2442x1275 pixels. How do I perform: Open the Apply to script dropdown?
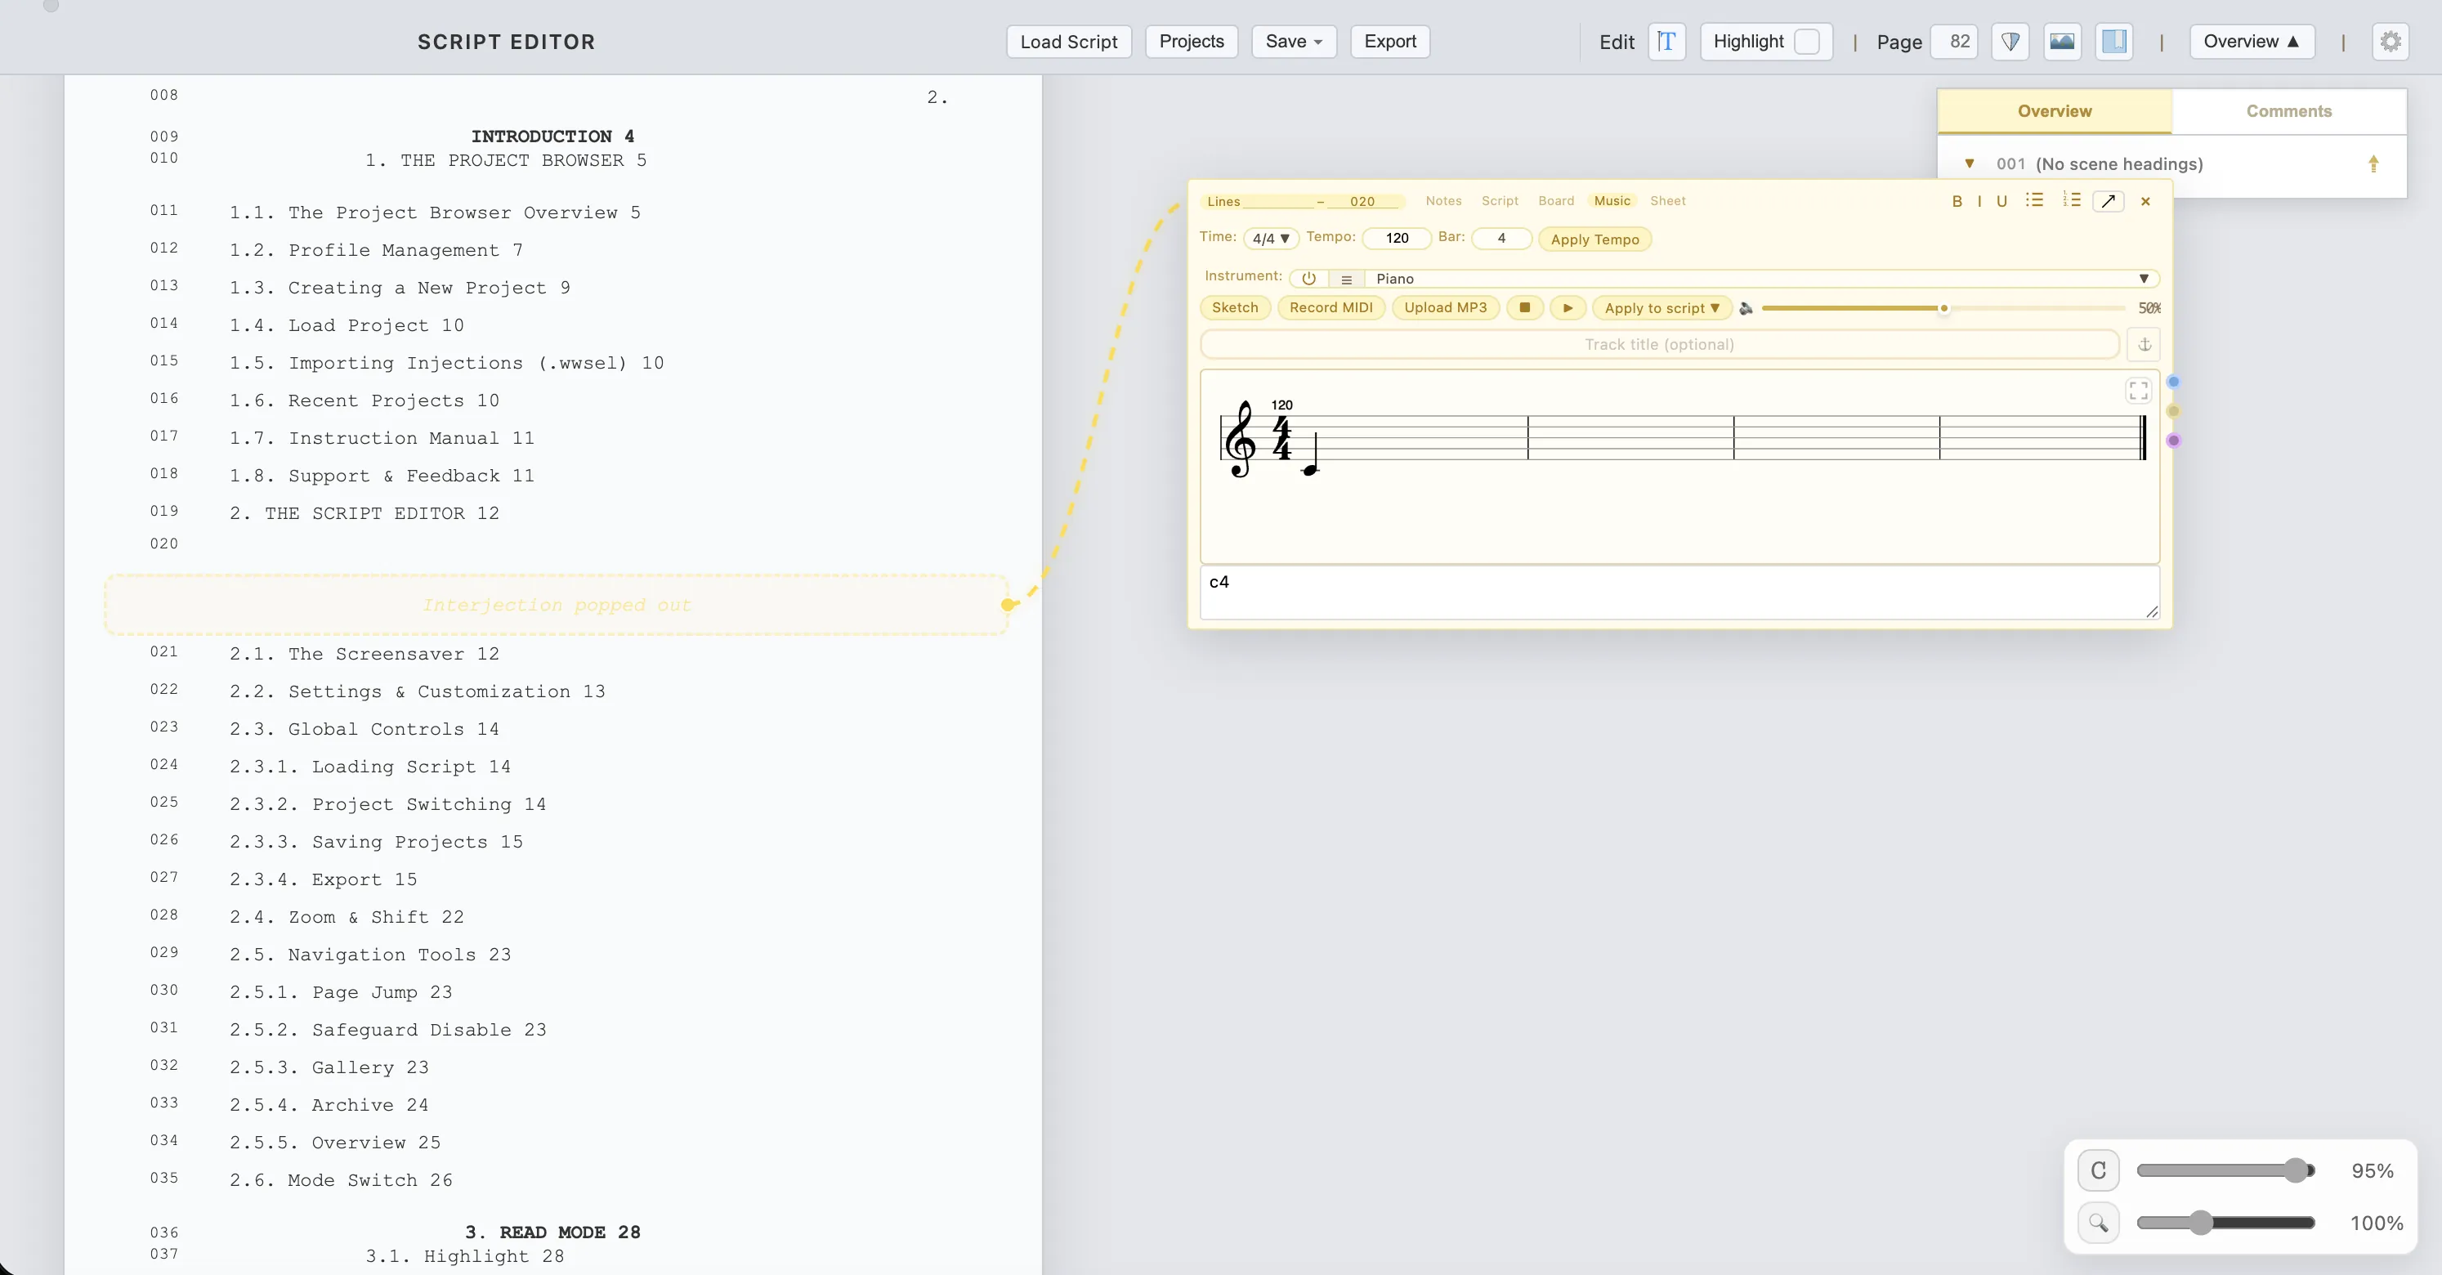1661,307
